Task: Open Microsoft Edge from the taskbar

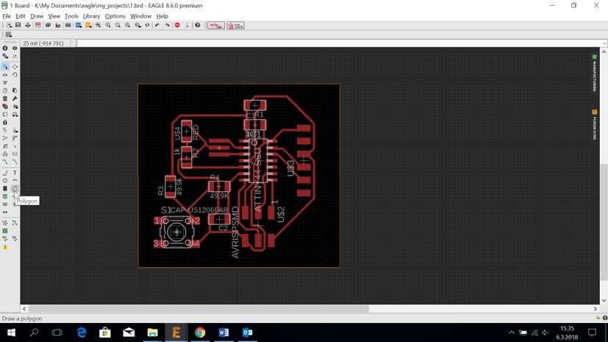Action: 81,332
